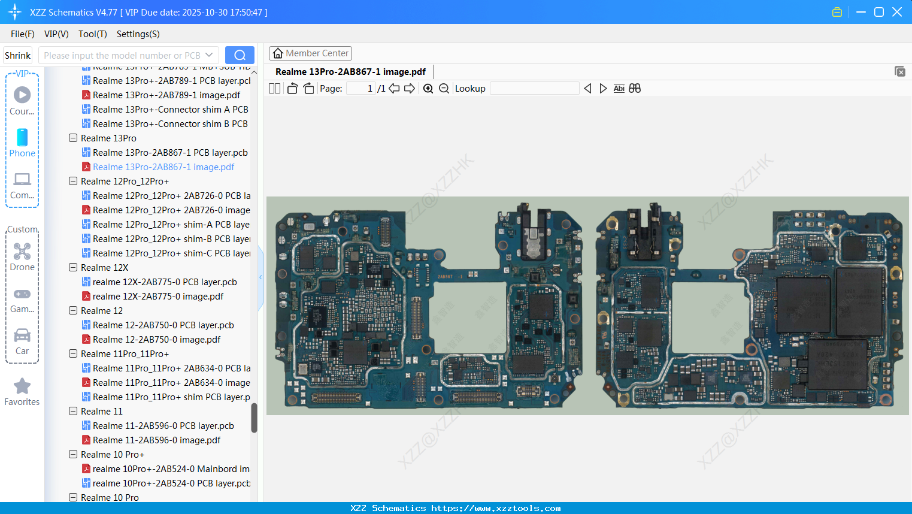Click the www.xzztools.com status bar link
The image size is (912, 514).
(496, 508)
